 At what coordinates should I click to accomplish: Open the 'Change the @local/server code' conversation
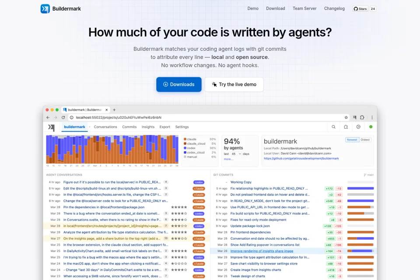click(115, 201)
